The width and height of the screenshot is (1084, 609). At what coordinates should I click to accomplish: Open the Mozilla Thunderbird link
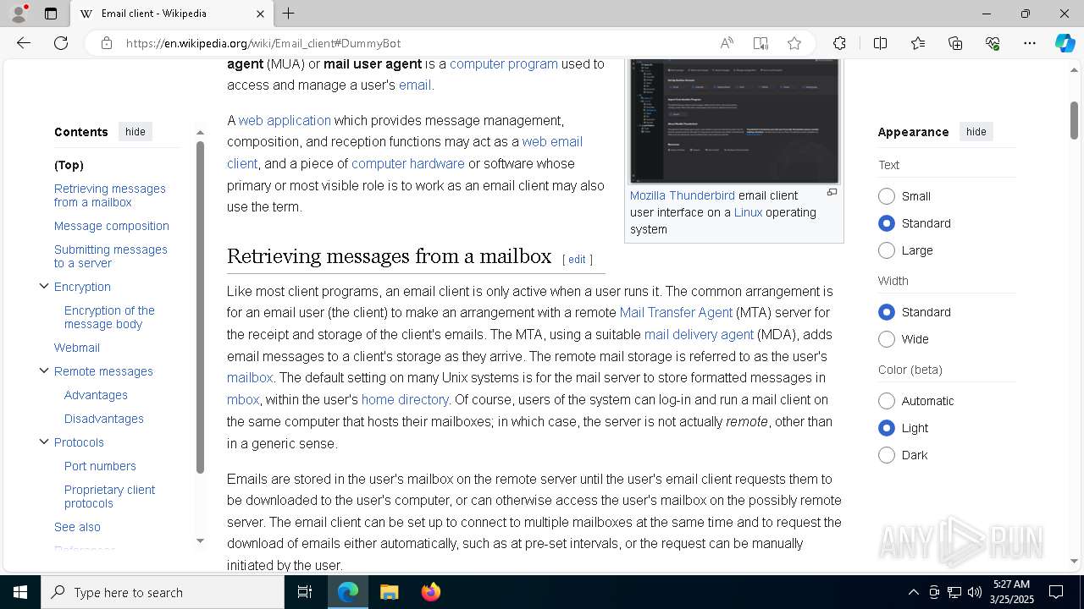pos(683,195)
